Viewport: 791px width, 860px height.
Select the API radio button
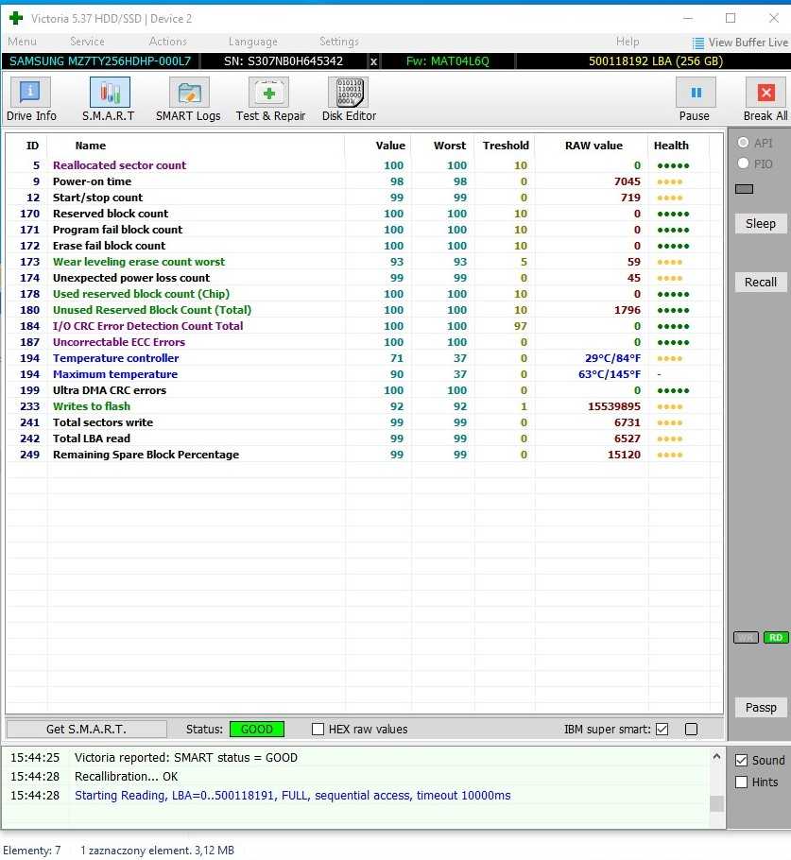pos(743,143)
